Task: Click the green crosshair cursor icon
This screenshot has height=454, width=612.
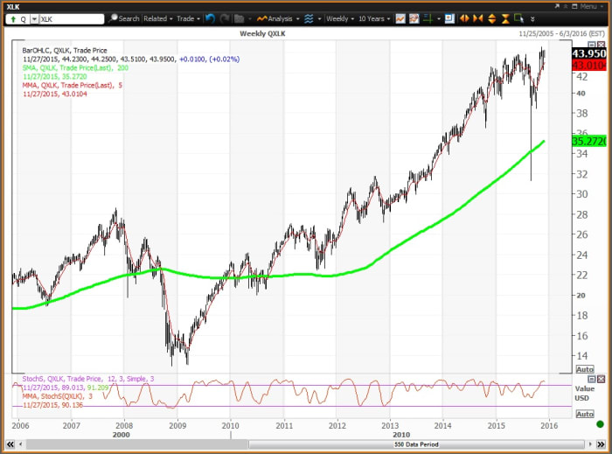Action: 428,18
